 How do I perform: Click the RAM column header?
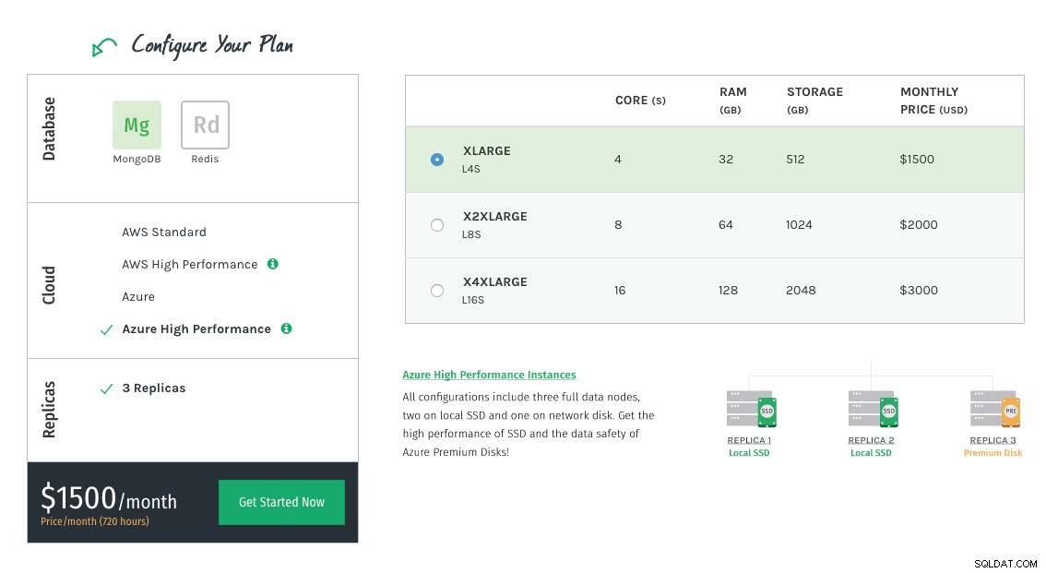[732, 101]
